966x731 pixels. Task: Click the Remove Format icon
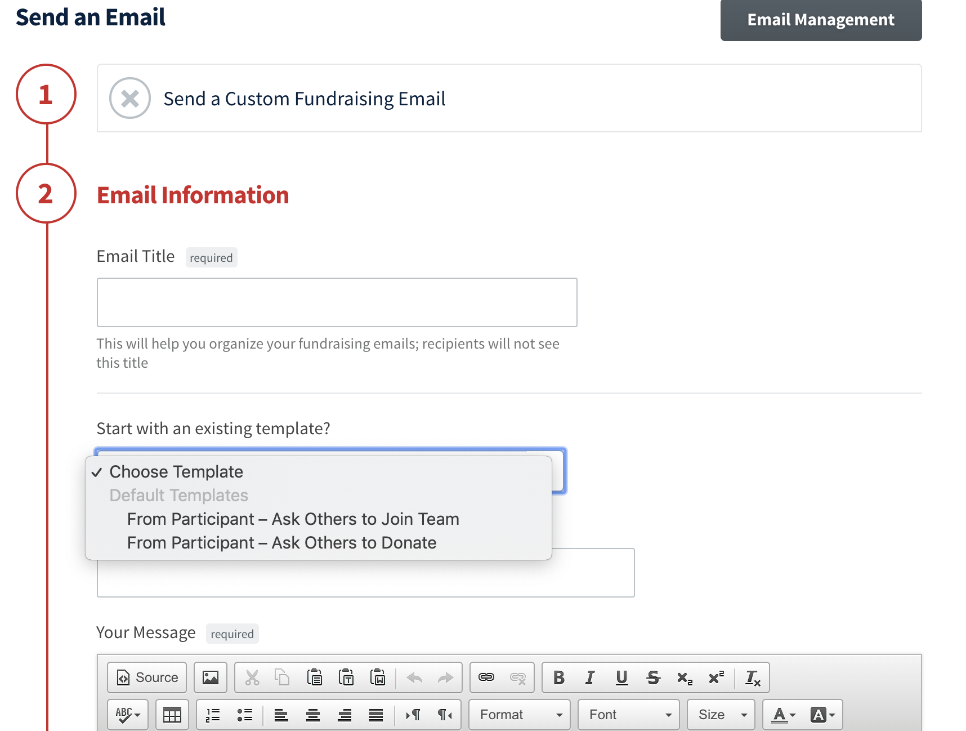[x=753, y=677]
